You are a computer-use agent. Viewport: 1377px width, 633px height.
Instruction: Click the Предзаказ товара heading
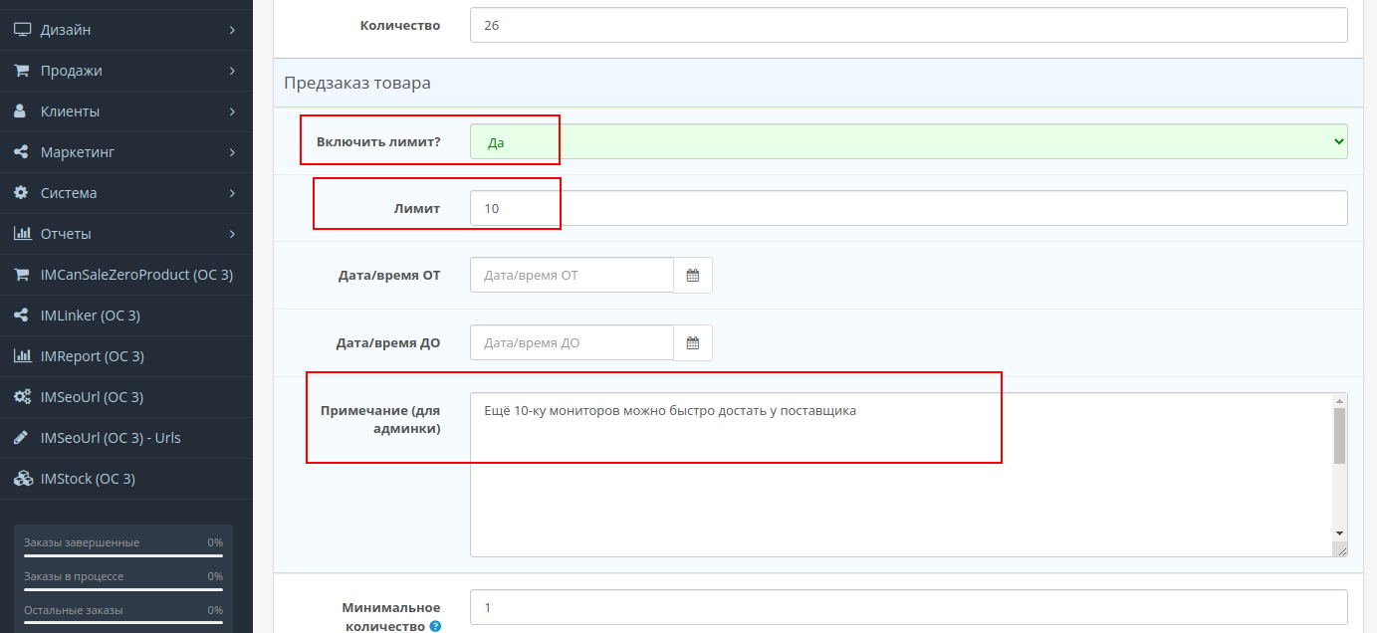coord(357,83)
